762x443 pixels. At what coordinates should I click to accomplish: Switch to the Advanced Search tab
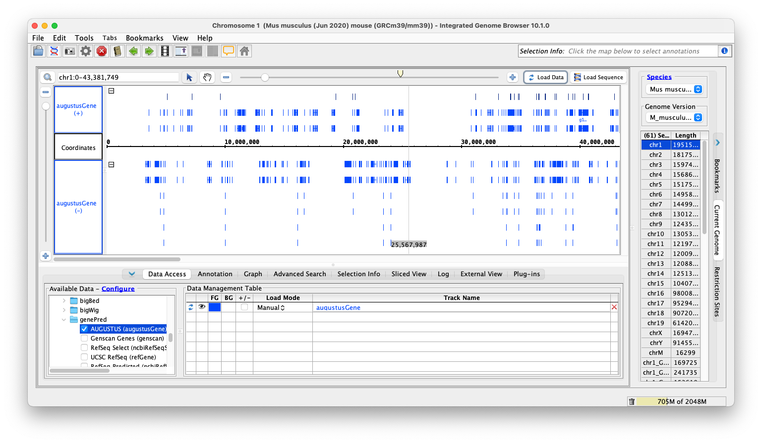299,274
